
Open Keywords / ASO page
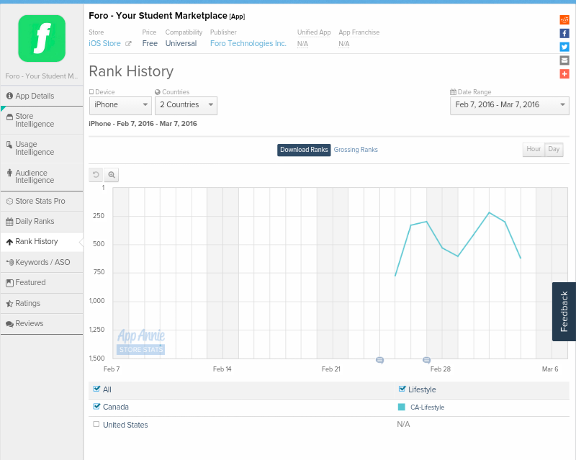point(42,262)
